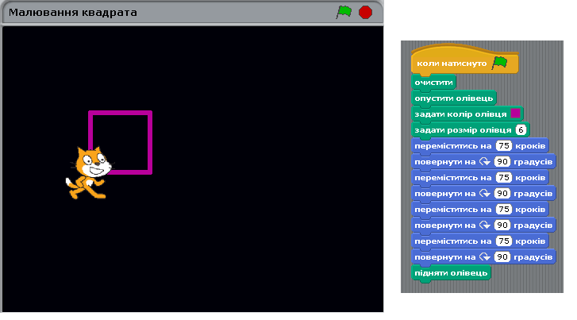The width and height of the screenshot is (577, 320).
Task: Select the 'опустити олівець' block
Action: pyautogui.click(x=454, y=98)
